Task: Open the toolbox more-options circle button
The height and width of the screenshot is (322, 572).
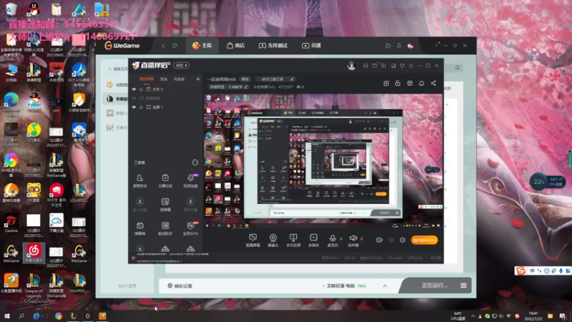Action: [194, 162]
